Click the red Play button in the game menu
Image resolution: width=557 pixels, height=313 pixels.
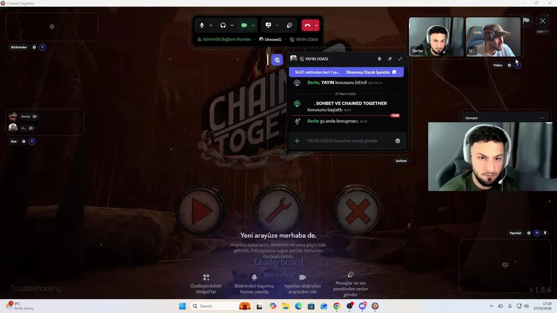pyautogui.click(x=201, y=210)
